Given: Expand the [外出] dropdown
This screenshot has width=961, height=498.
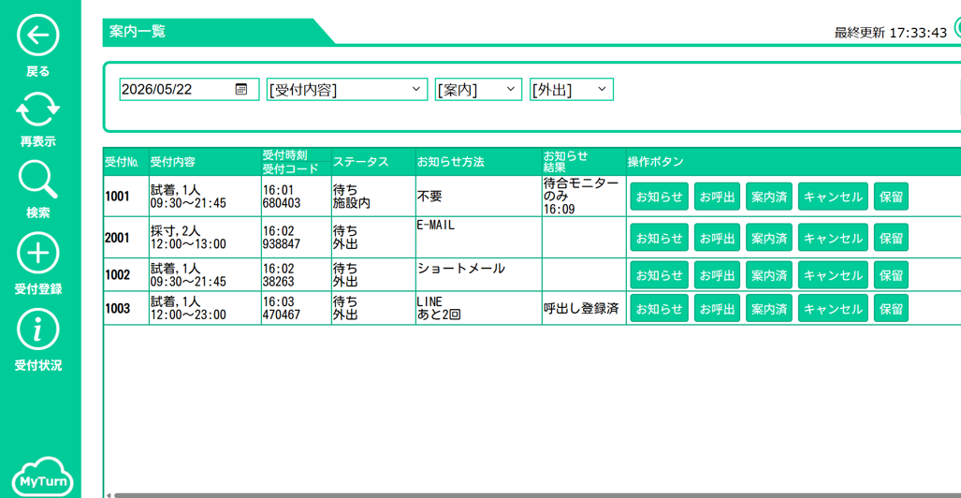Looking at the screenshot, I should tap(571, 90).
